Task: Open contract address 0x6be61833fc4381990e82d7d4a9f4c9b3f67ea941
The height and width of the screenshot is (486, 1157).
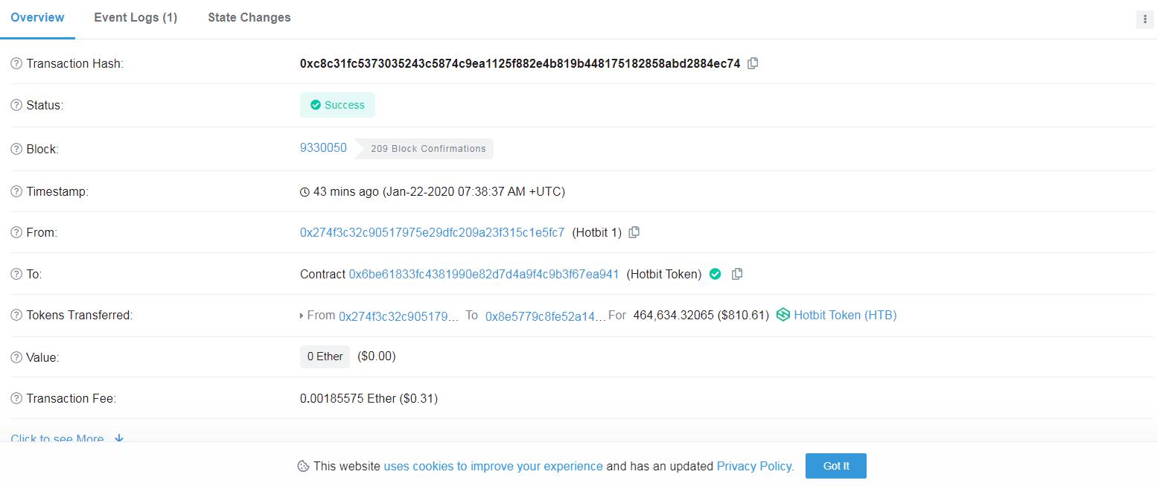Action: [x=484, y=274]
